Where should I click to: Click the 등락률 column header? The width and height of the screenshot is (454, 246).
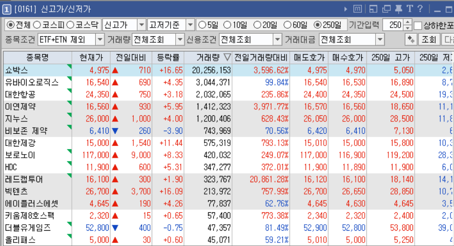168,57
